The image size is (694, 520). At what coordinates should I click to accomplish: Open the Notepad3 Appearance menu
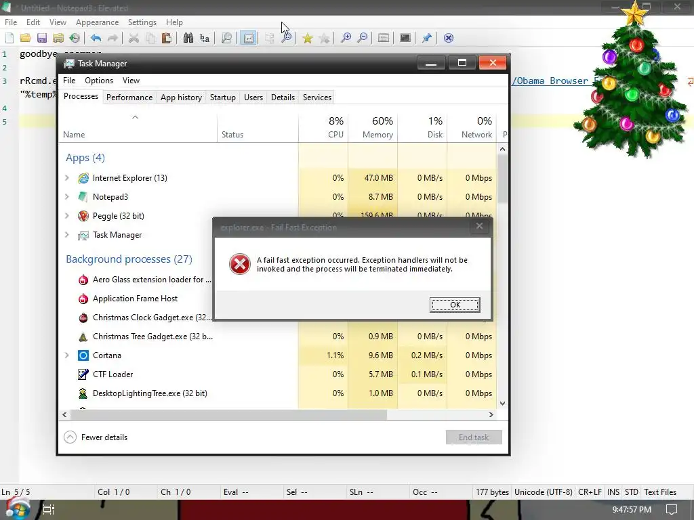[x=97, y=22]
